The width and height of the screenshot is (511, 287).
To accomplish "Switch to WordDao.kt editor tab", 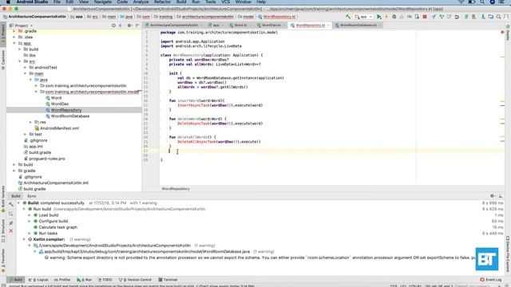I will click(x=271, y=25).
